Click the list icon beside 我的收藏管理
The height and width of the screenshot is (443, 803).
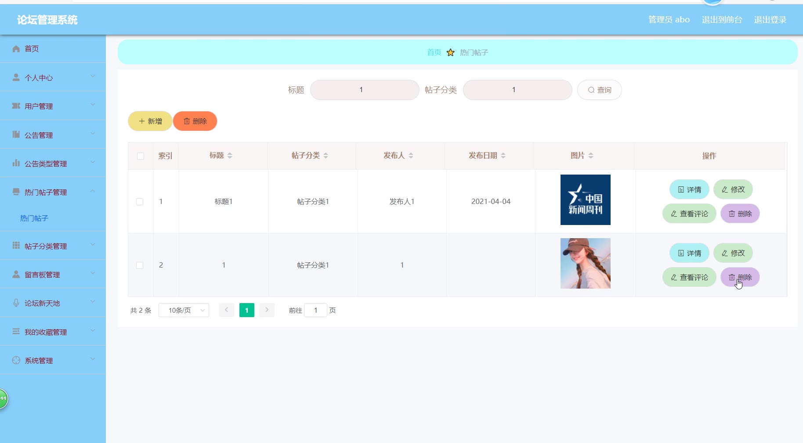click(x=16, y=331)
